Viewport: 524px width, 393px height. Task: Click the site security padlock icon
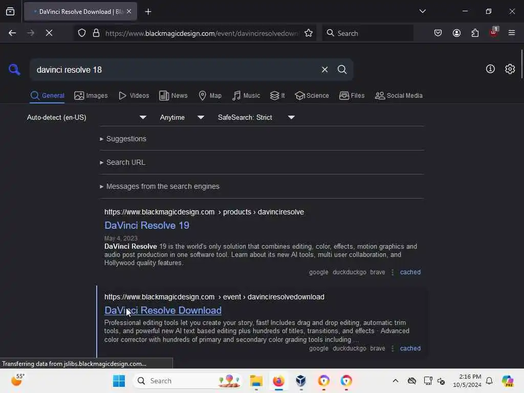pos(96,33)
